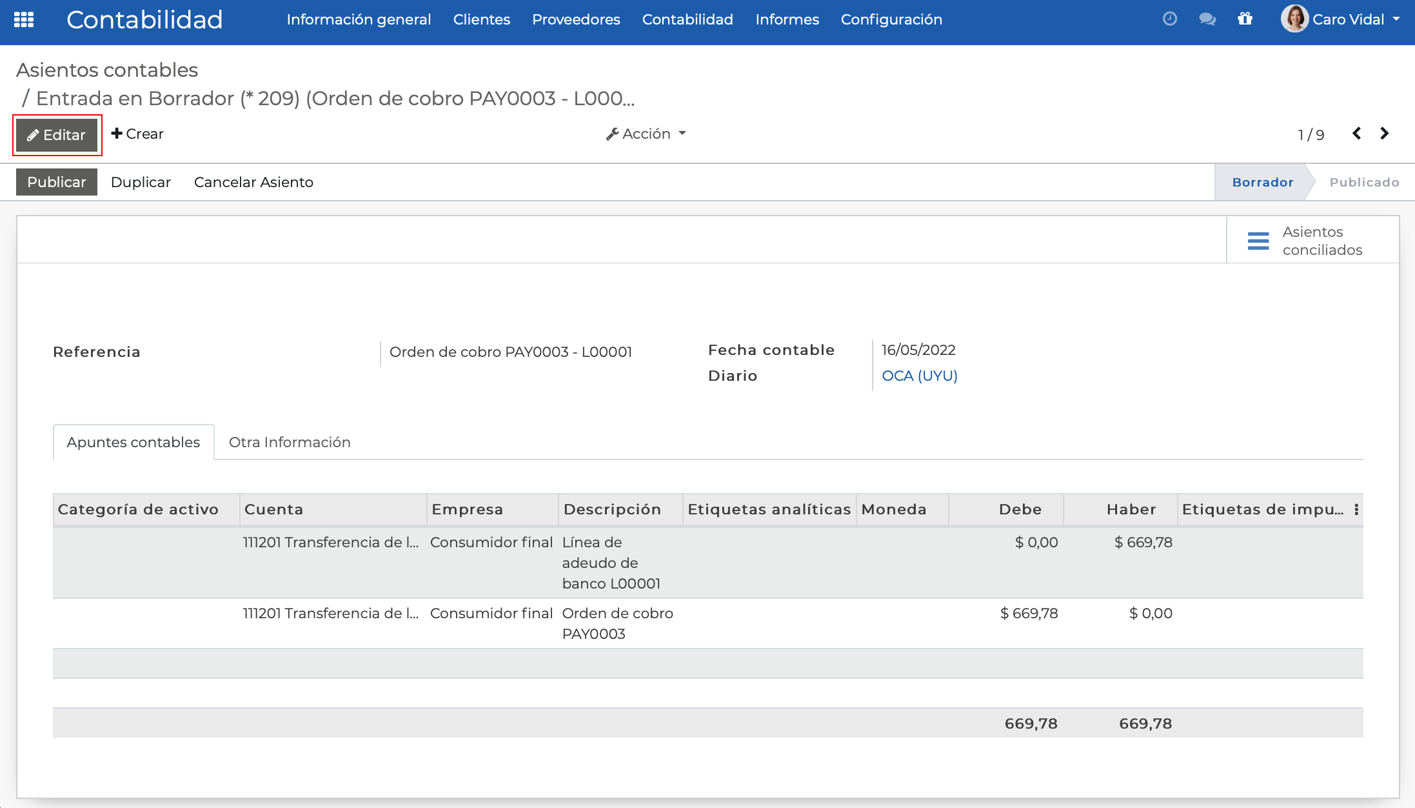Open the Configuración menu

click(891, 19)
